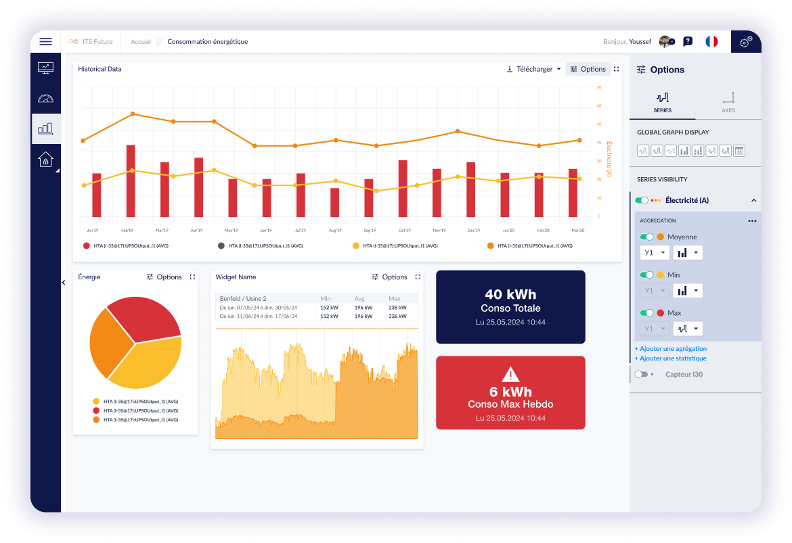
Task: Disable the Moyenne aggregation toggle
Action: point(647,237)
